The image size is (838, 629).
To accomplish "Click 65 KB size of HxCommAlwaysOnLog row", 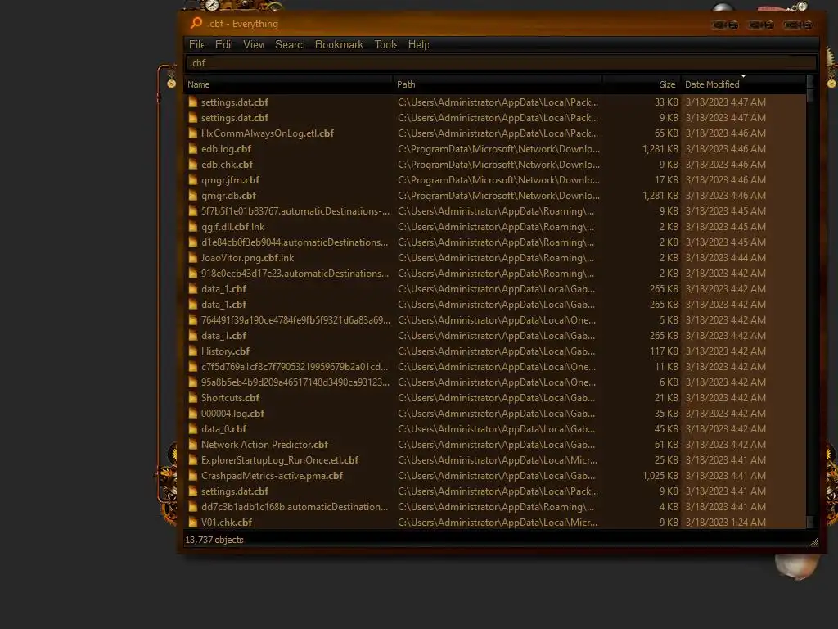I will coord(666,133).
